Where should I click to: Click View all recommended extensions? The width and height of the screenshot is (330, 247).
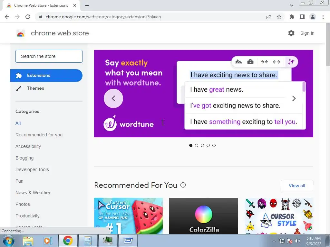click(x=297, y=186)
